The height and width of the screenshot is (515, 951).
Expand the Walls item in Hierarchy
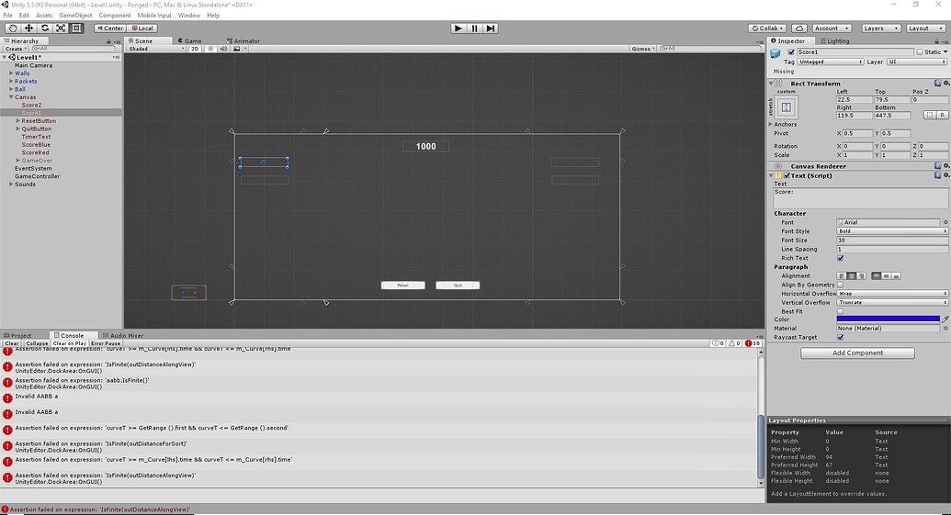pyautogui.click(x=11, y=73)
